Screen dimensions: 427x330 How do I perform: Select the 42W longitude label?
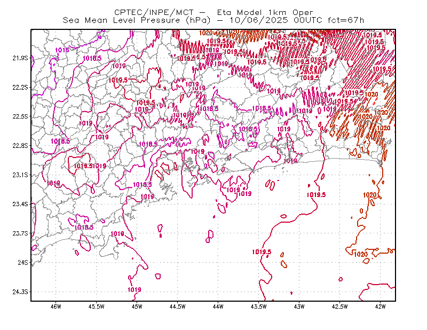[x=380, y=307]
